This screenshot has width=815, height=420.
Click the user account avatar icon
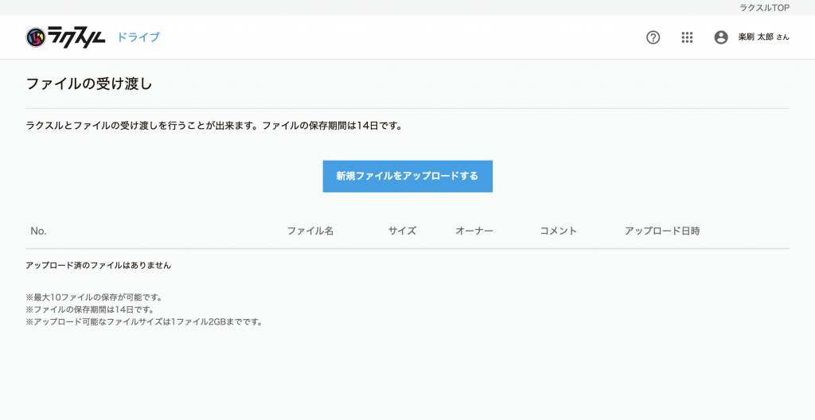pos(721,37)
